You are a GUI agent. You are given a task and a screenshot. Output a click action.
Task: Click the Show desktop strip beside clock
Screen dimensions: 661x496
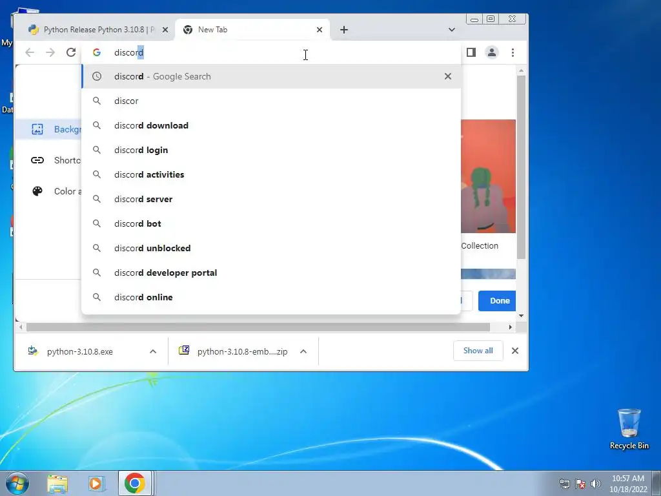656,483
